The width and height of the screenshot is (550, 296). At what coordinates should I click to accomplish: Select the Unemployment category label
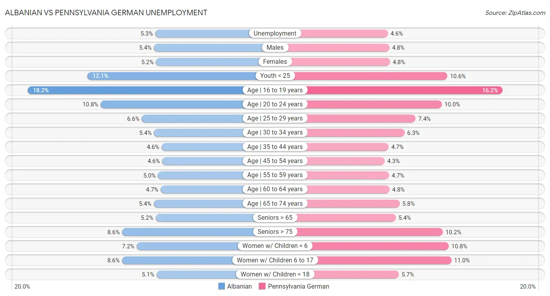(275, 34)
